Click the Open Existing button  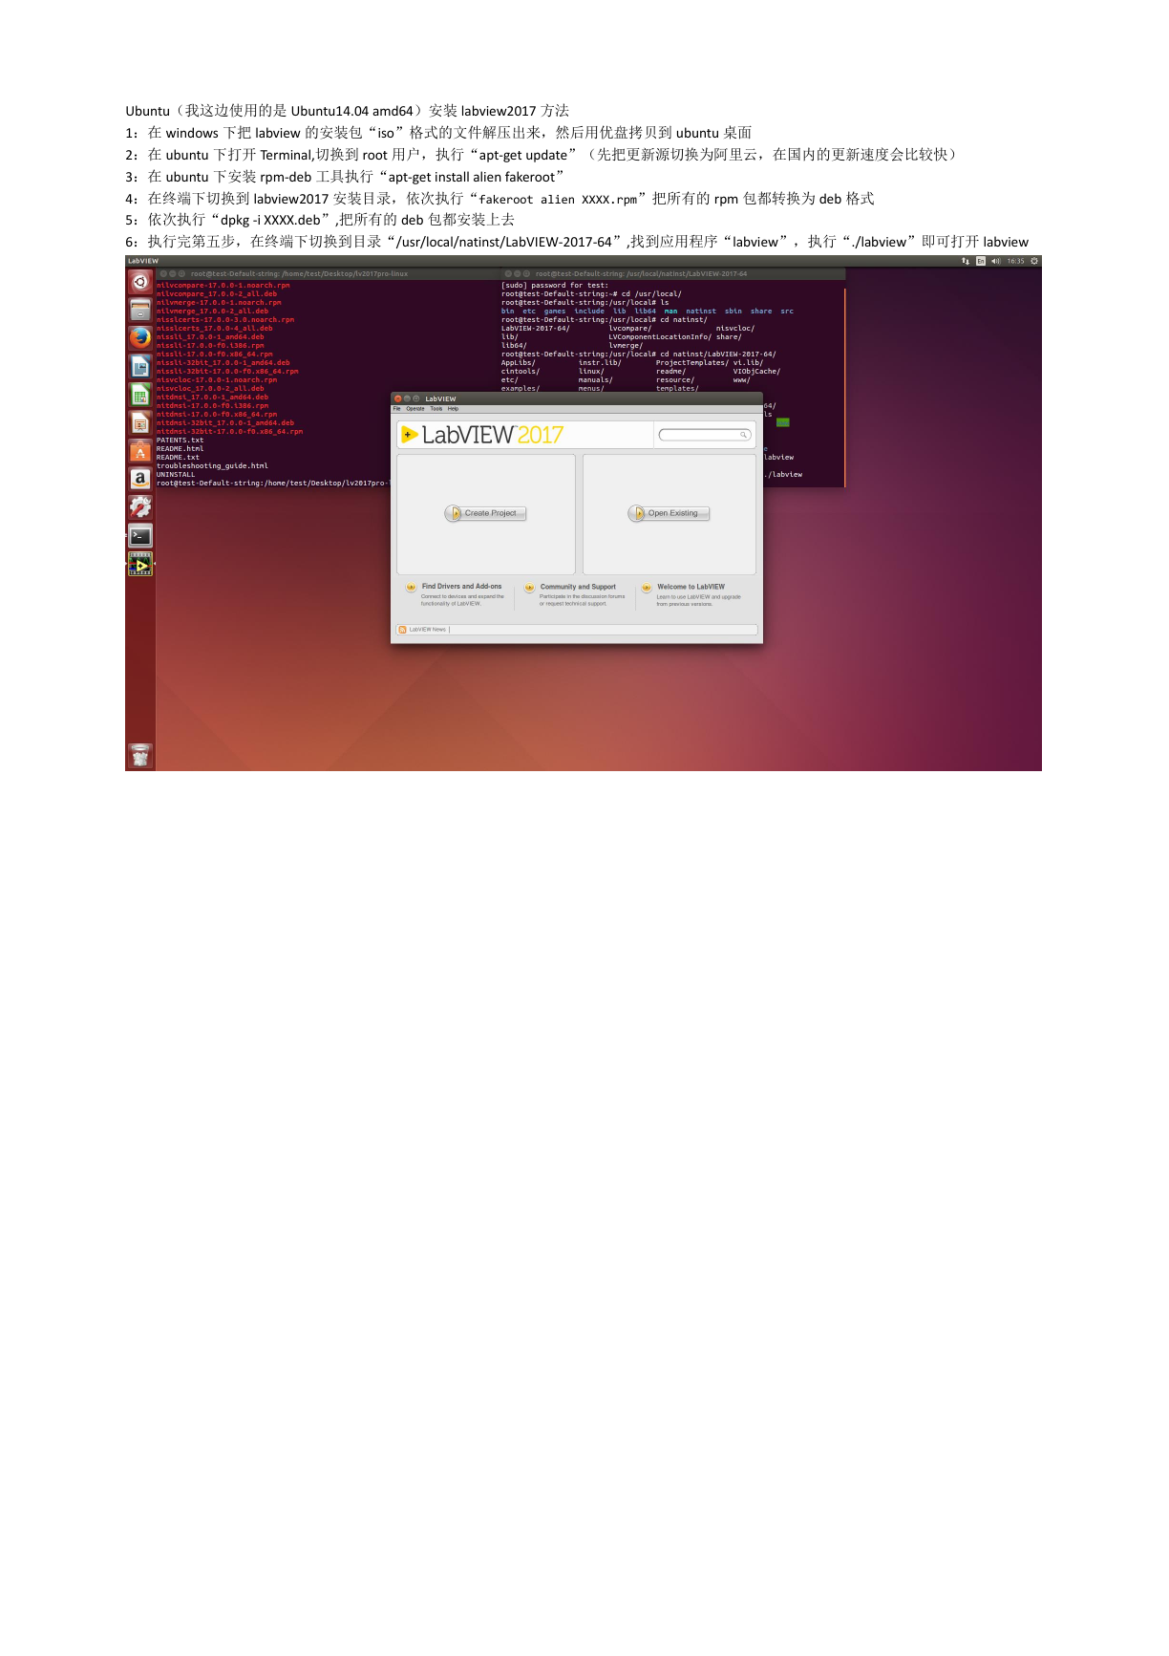(x=669, y=513)
